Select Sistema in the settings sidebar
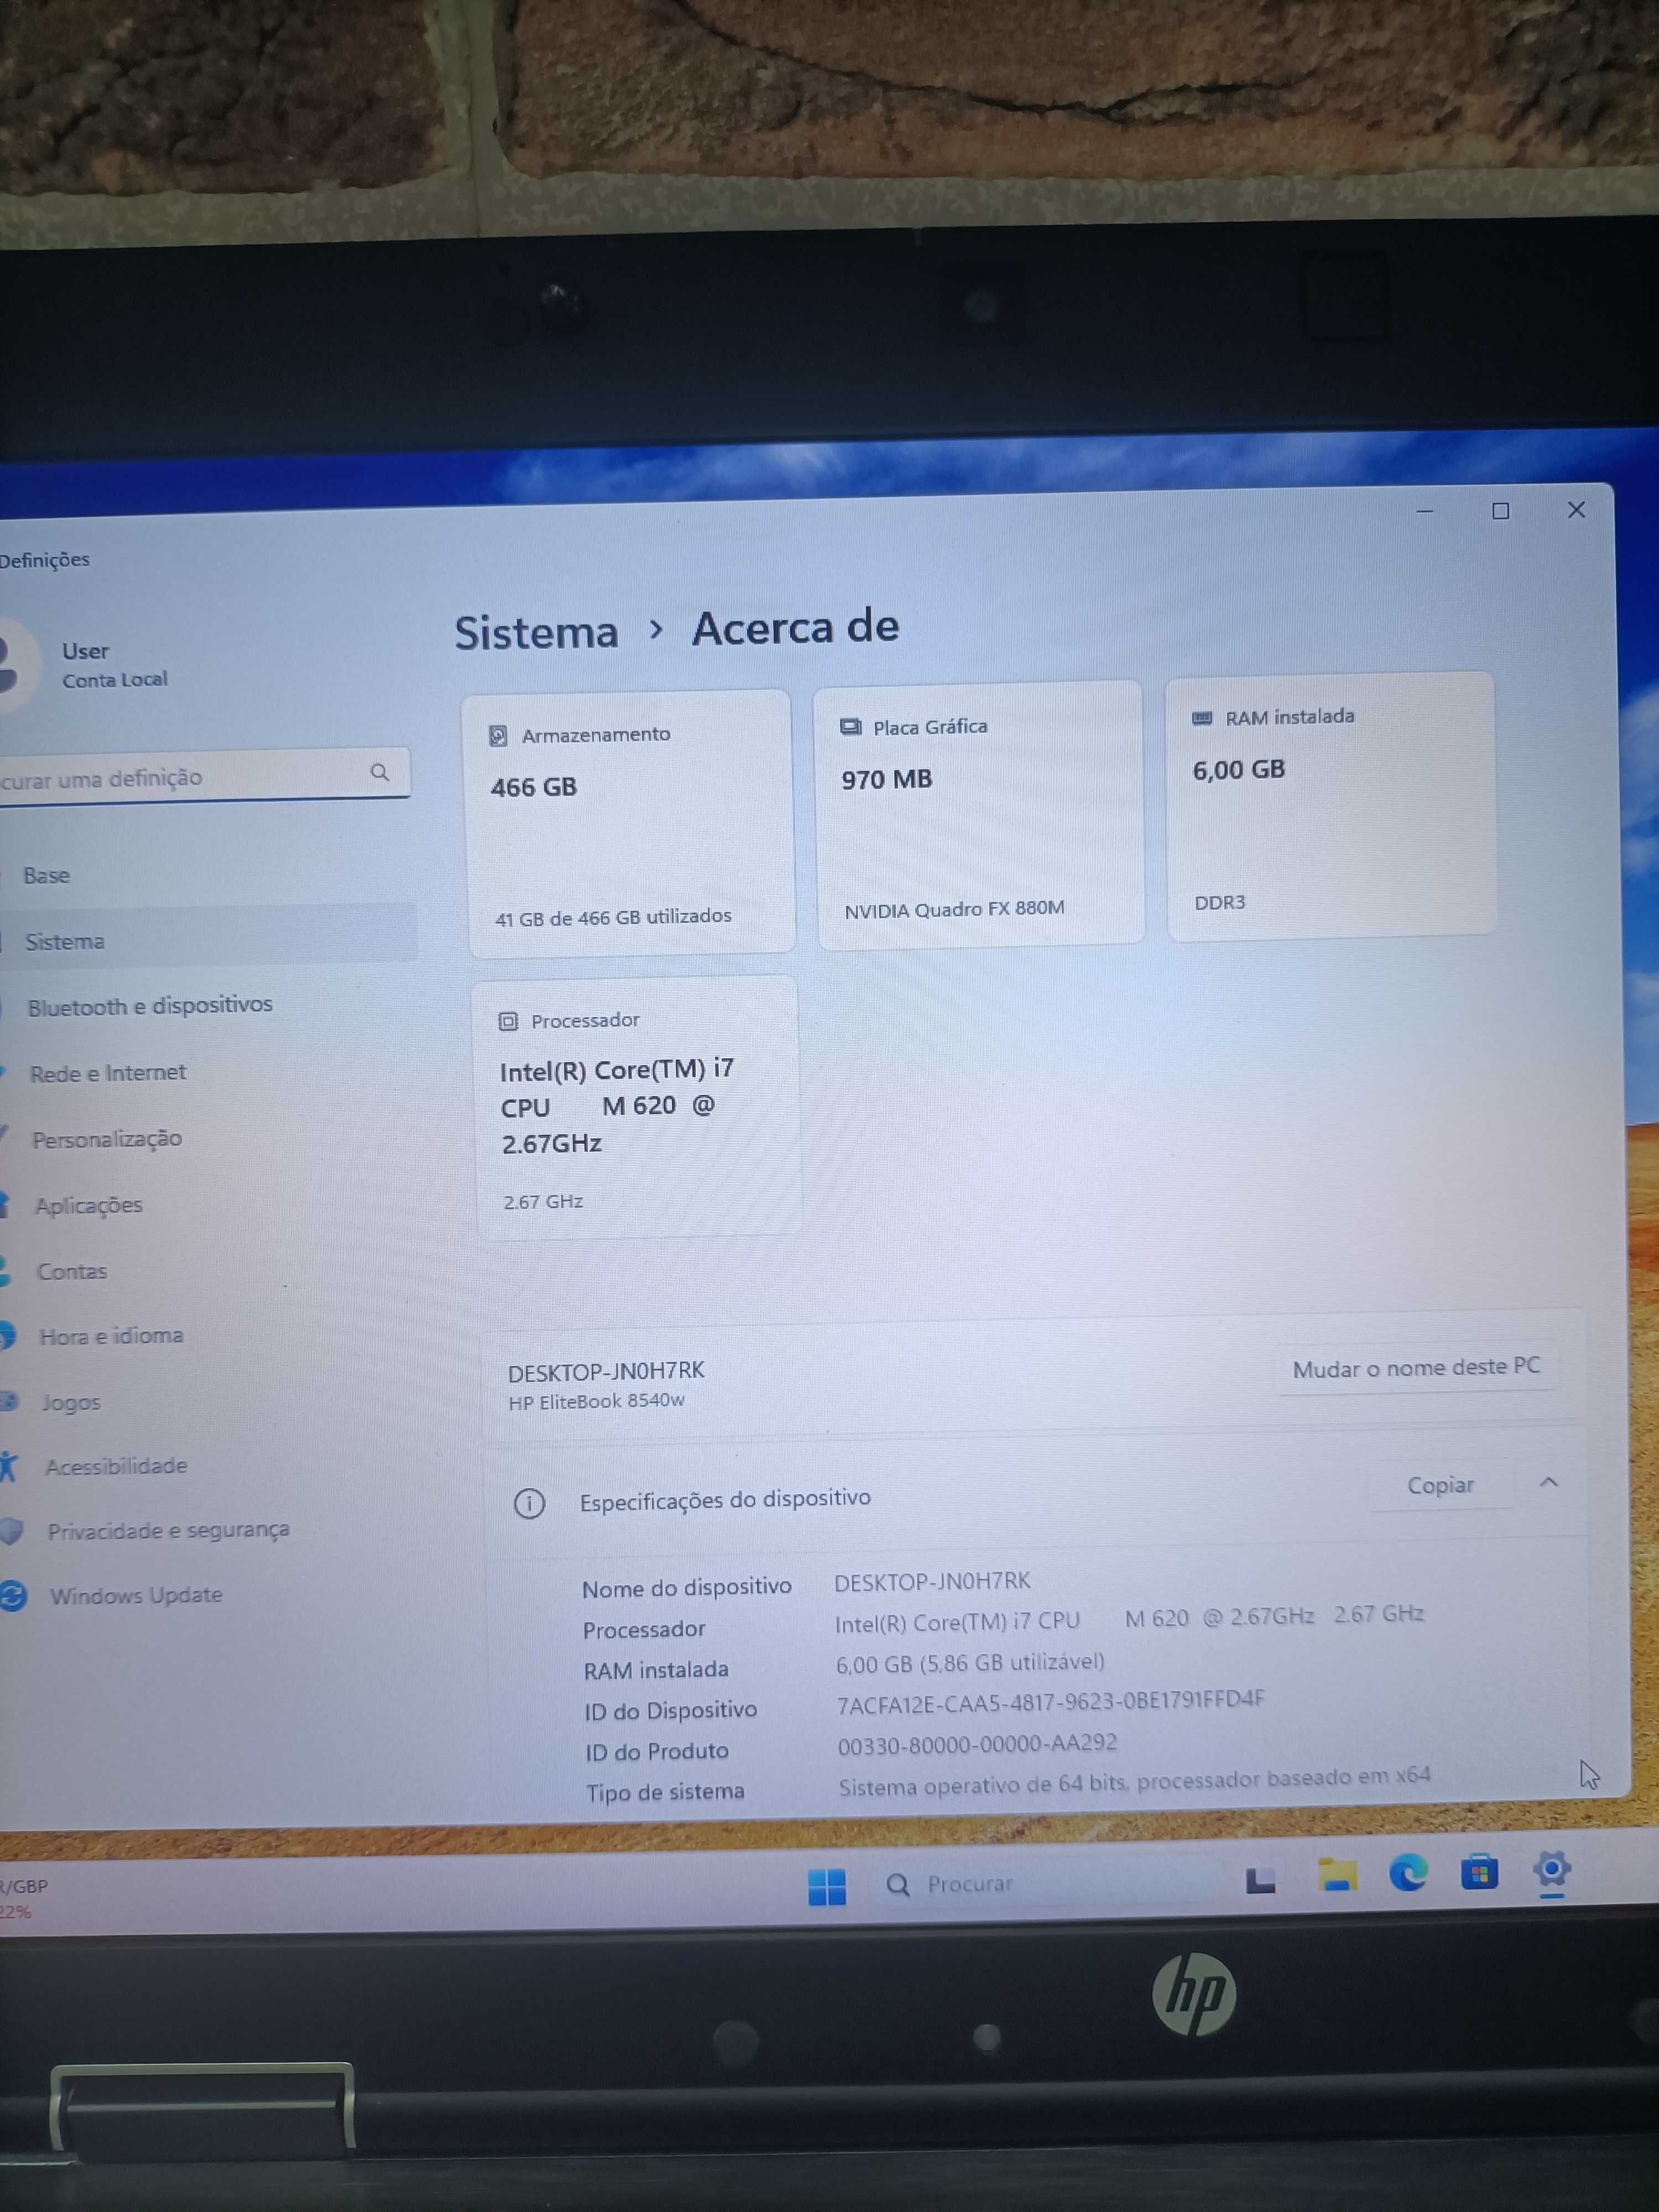 pos(64,942)
